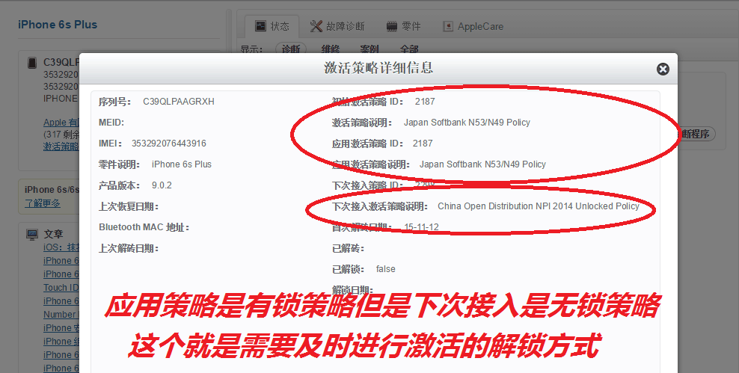
Task: Click the chip icon beside 零件
Action: (x=391, y=26)
